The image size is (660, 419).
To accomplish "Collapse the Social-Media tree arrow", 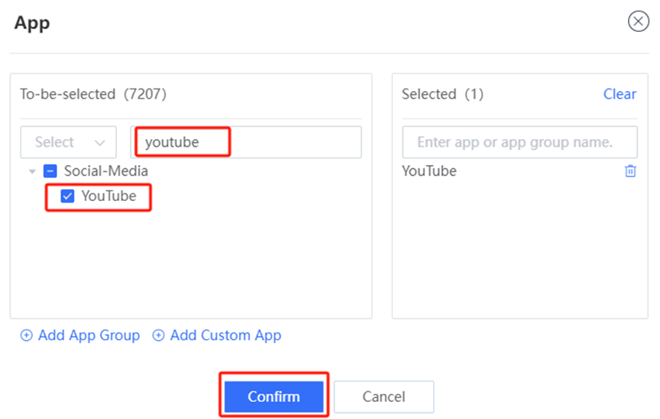I will pos(32,171).
